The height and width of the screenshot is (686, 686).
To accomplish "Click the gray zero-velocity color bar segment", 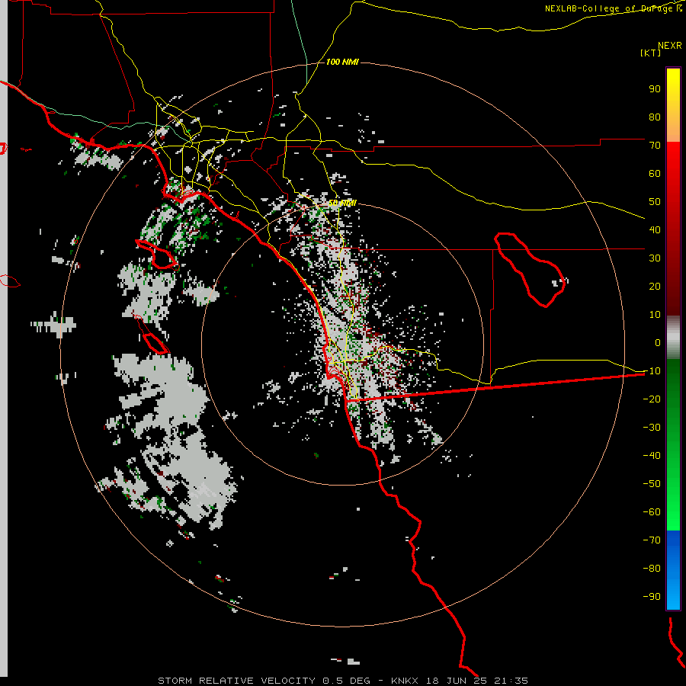I will [673, 338].
